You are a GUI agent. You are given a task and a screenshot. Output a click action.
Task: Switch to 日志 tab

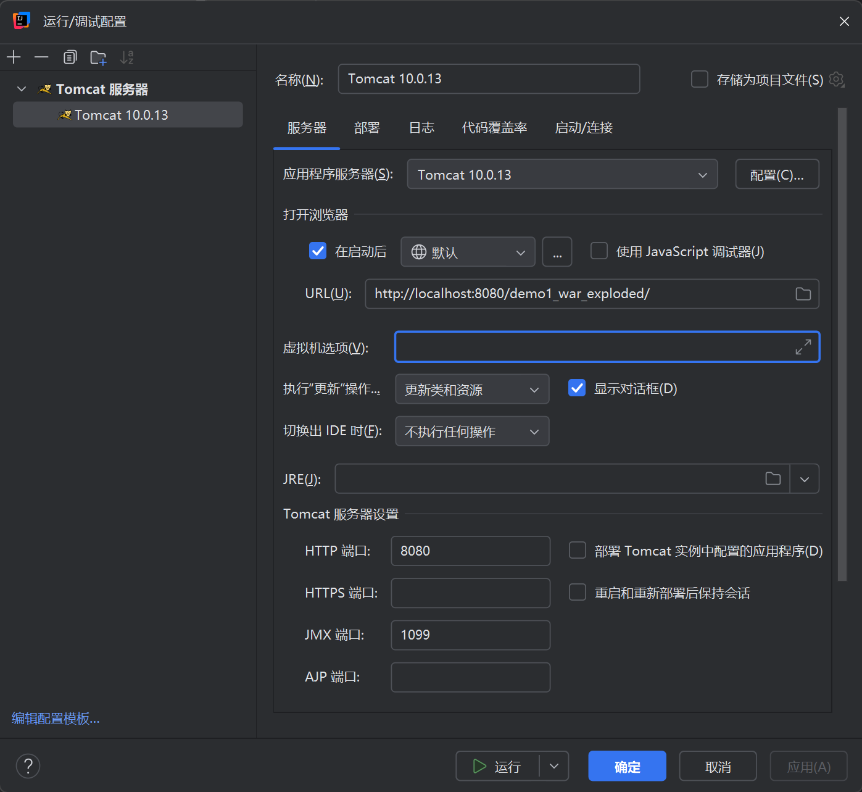point(421,128)
